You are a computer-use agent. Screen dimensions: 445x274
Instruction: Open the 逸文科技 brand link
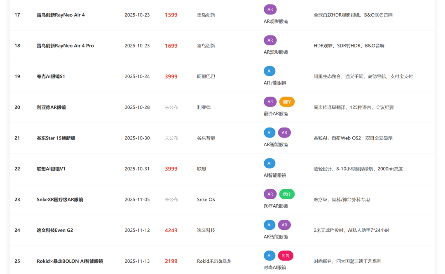click(206, 230)
